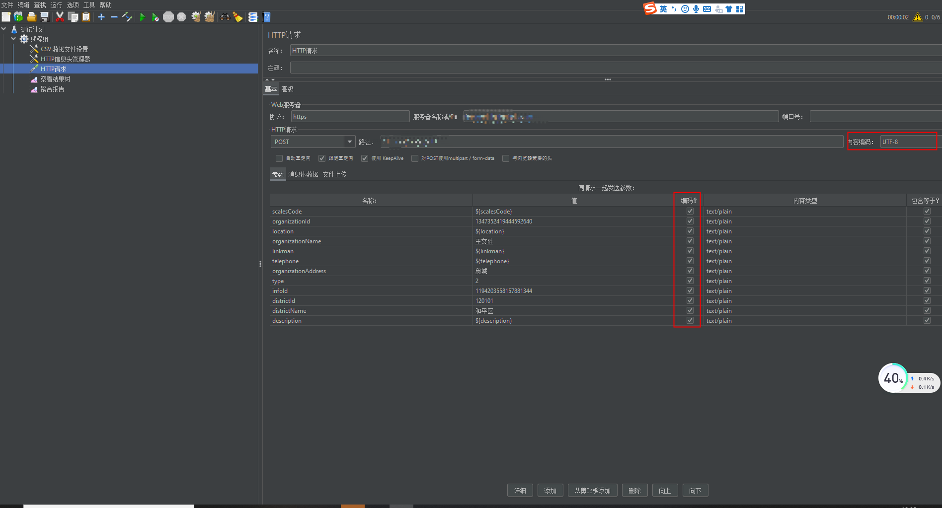Click the Sogou emoji smiley icon

point(685,9)
